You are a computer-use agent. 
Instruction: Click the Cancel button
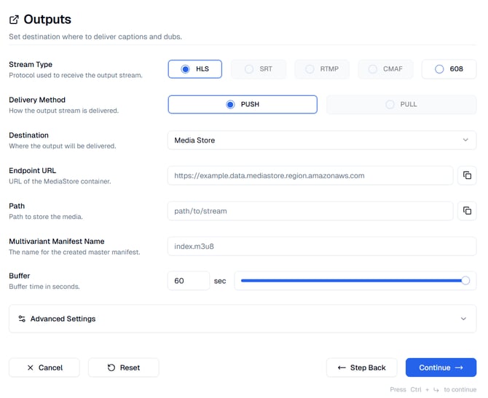[44, 367]
